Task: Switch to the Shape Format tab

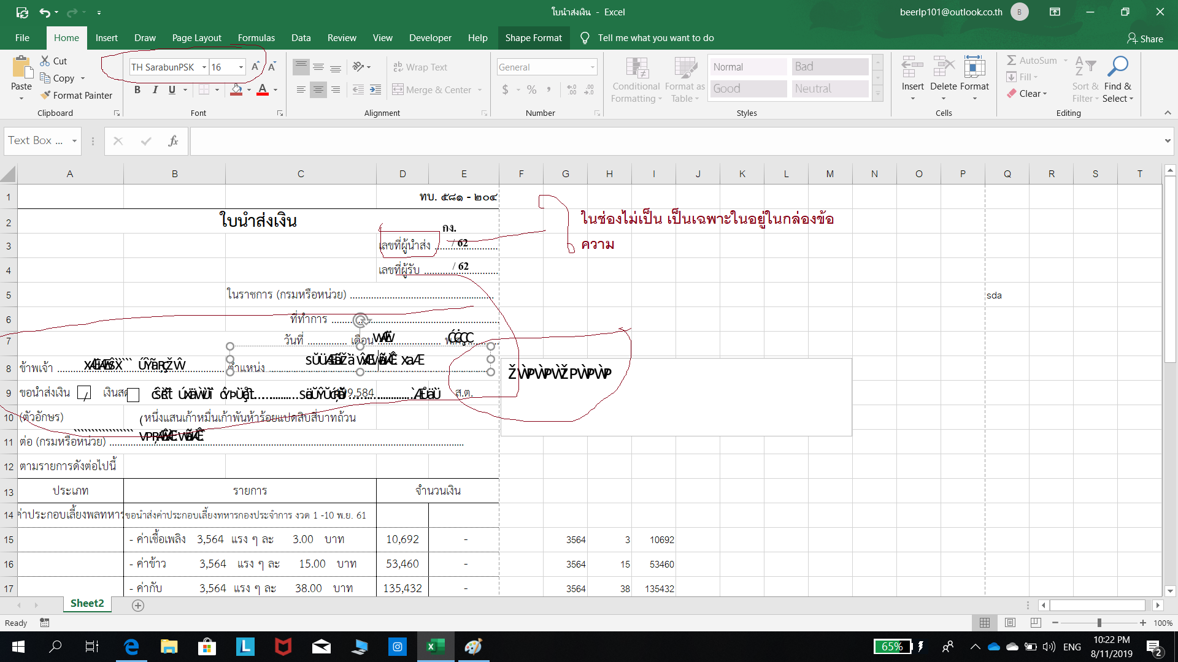Action: tap(533, 38)
